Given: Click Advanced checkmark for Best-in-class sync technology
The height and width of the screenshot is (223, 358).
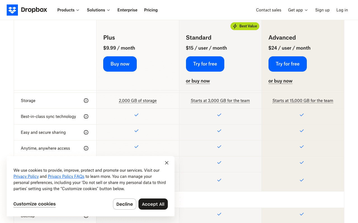Looking at the screenshot, I should [302, 115].
